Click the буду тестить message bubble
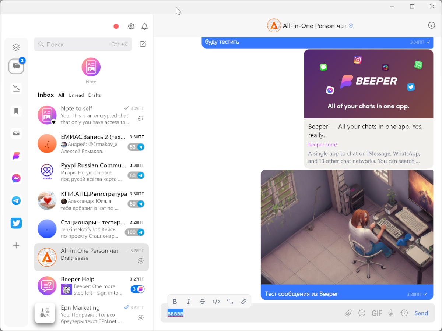 point(318,42)
